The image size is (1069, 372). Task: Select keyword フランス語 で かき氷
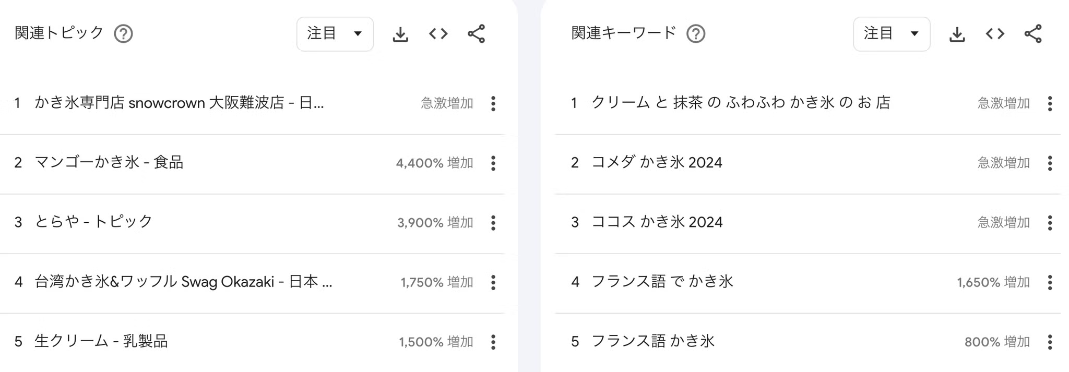(662, 282)
